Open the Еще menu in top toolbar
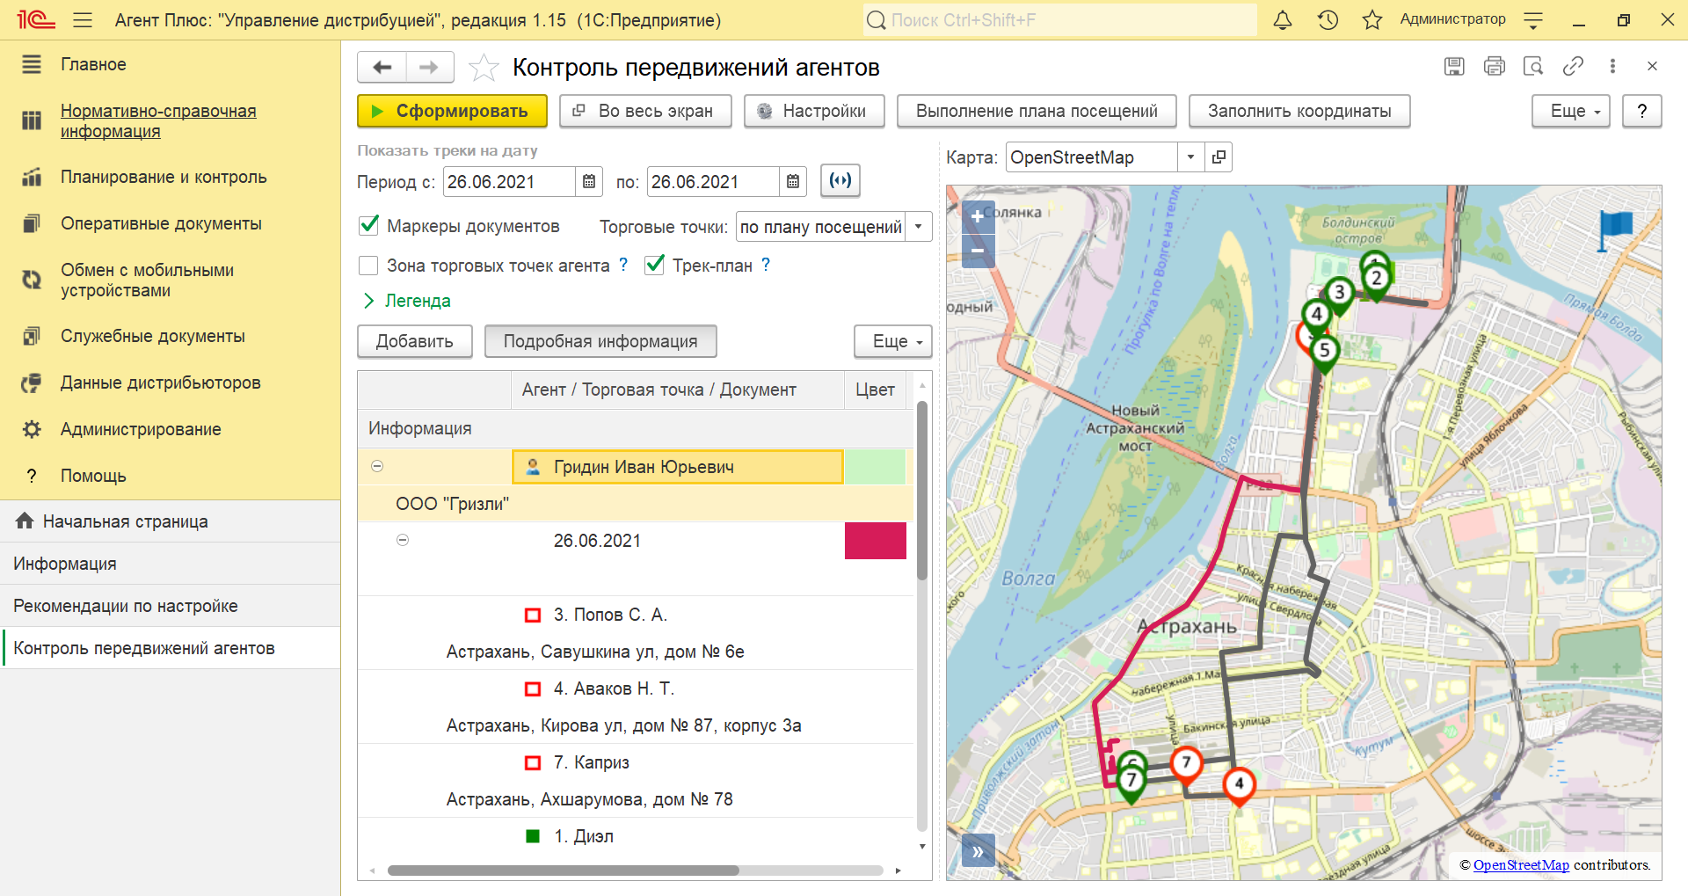This screenshot has width=1688, height=896. click(x=1571, y=111)
